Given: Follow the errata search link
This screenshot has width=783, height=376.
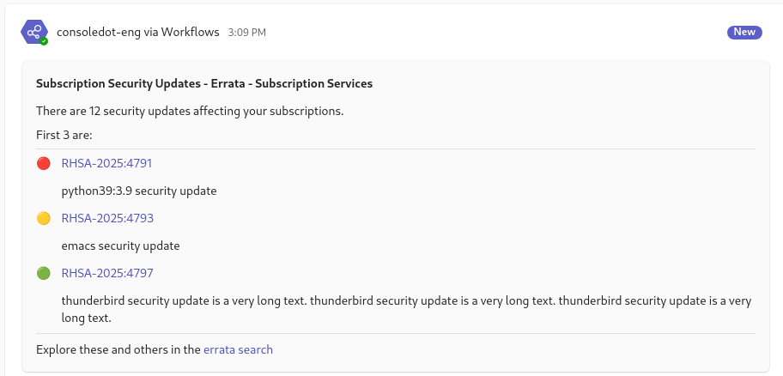Looking at the screenshot, I should [x=238, y=349].
